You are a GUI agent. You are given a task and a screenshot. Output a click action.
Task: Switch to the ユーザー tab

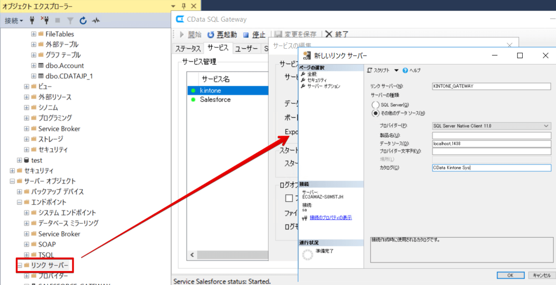tap(246, 49)
